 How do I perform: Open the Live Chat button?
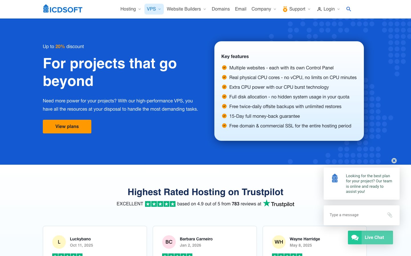(370, 238)
